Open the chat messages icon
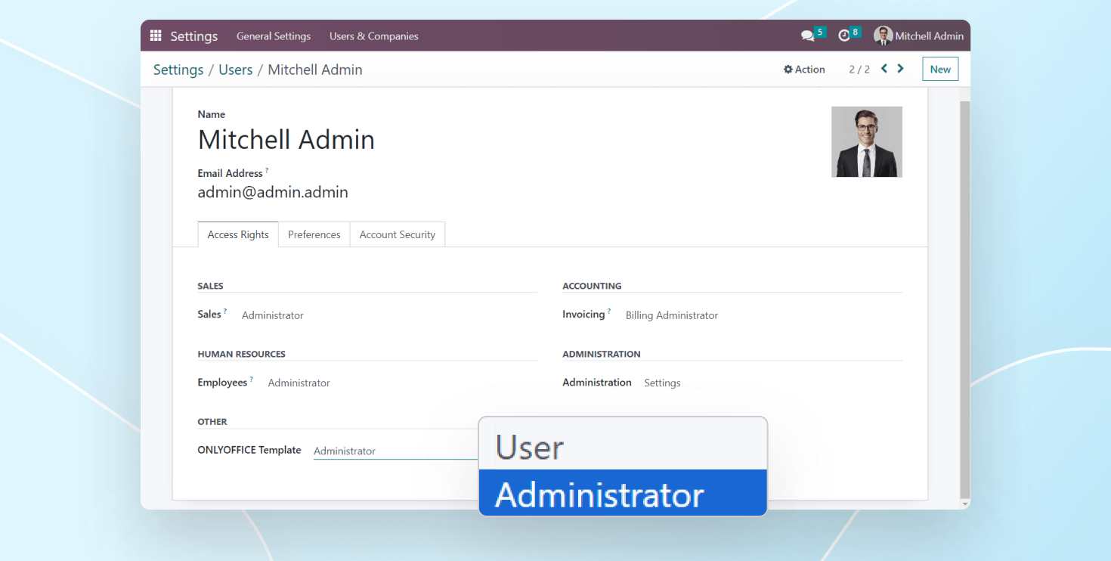Viewport: 1111px width, 561px height. tap(807, 36)
